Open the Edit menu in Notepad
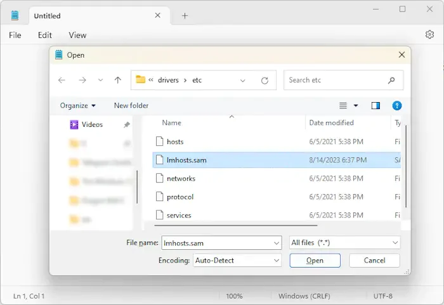The image size is (444, 305). [45, 35]
